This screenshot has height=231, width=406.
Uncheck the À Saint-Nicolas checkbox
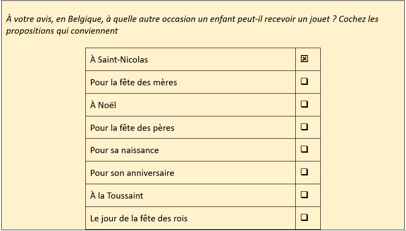(x=304, y=59)
